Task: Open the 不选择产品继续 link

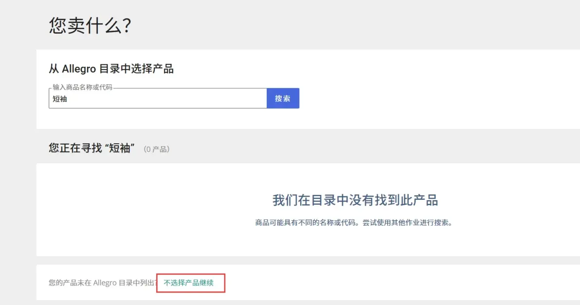Action: click(189, 283)
